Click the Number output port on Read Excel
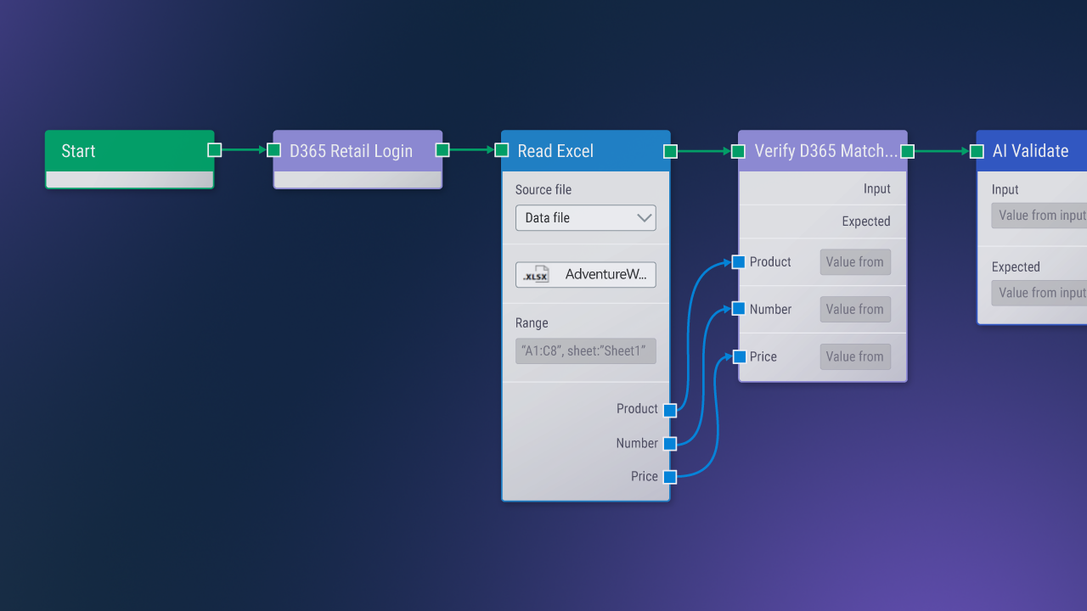 [x=670, y=443]
